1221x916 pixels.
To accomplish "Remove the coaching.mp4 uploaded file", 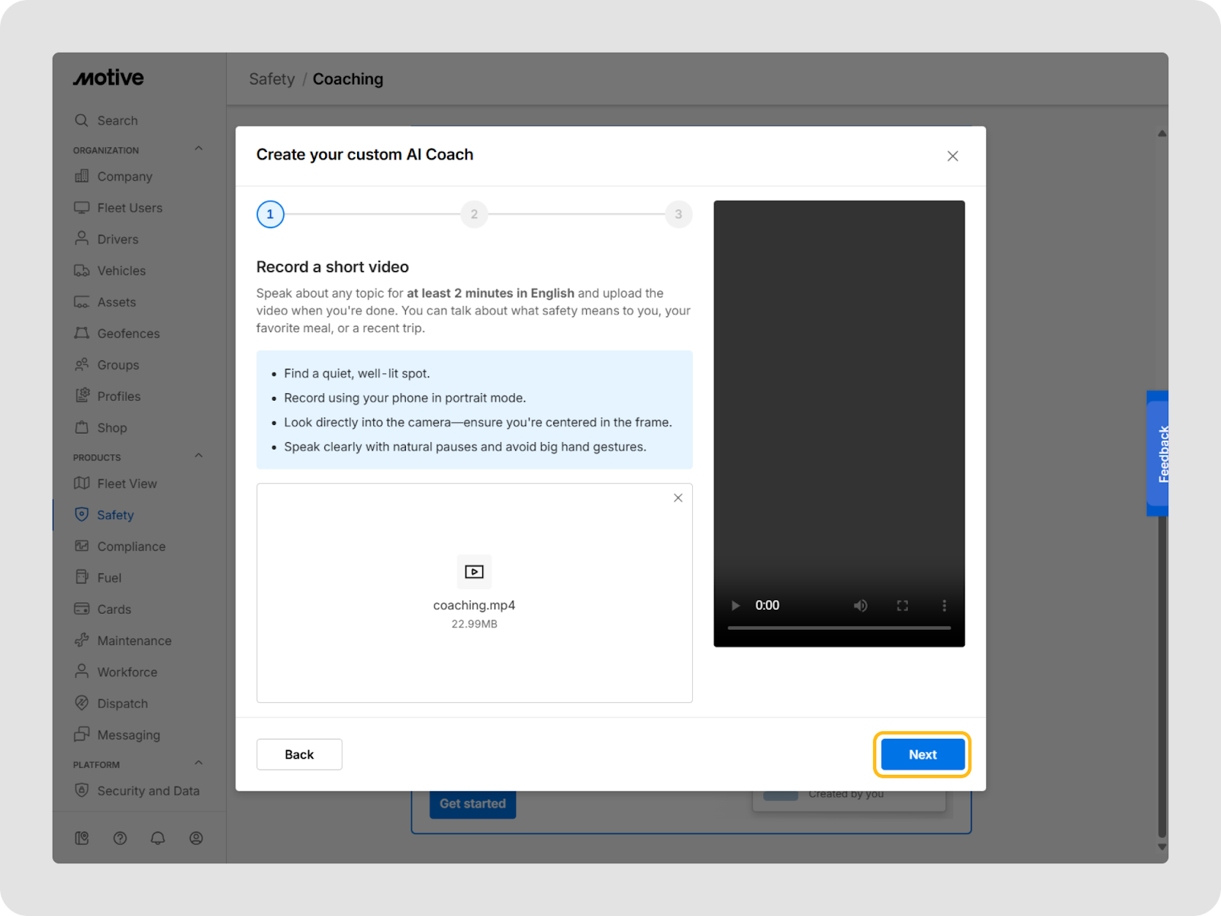I will pyautogui.click(x=678, y=498).
